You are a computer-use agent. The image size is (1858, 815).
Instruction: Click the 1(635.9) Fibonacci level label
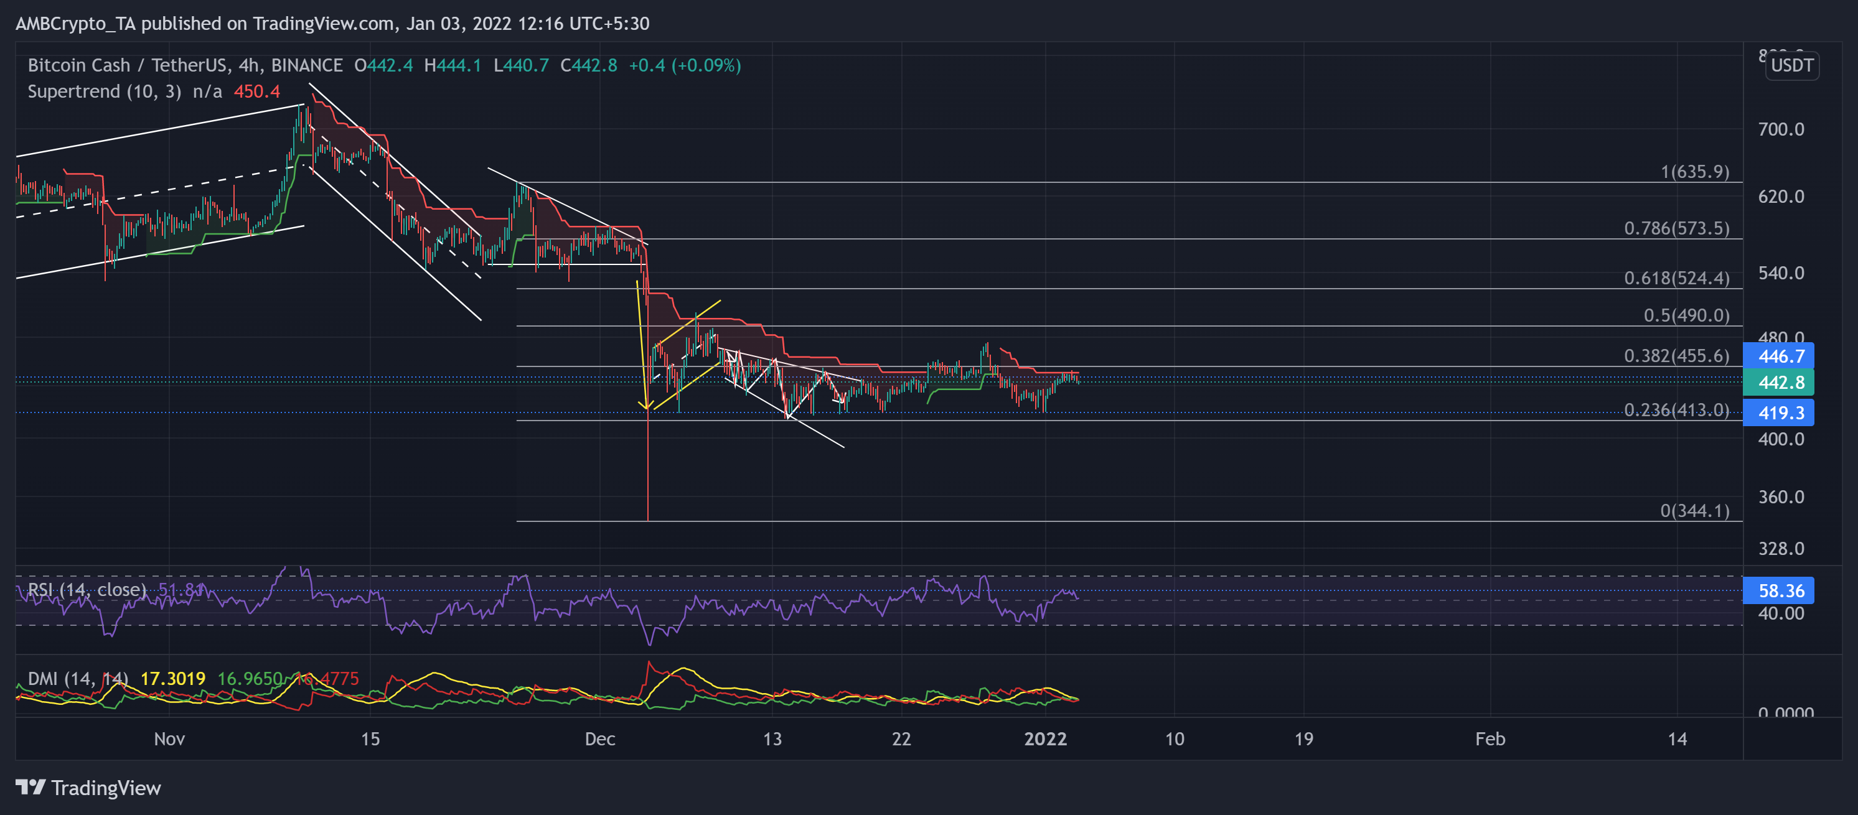pos(1694,172)
